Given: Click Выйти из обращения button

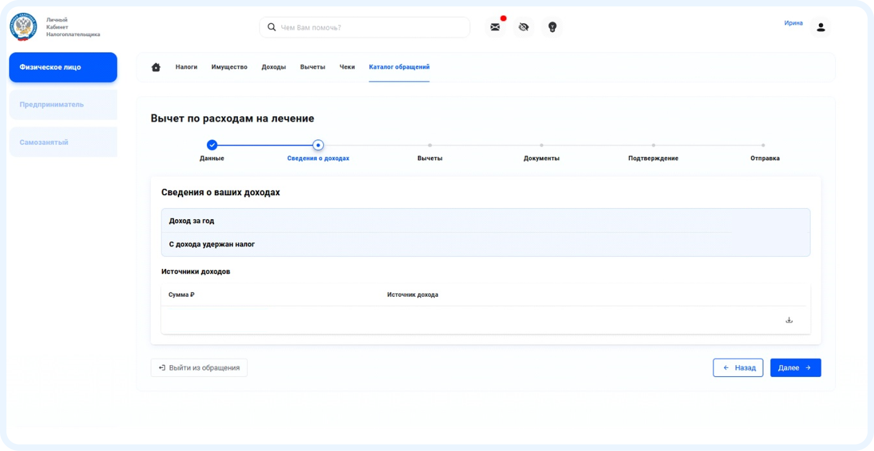Looking at the screenshot, I should [199, 367].
